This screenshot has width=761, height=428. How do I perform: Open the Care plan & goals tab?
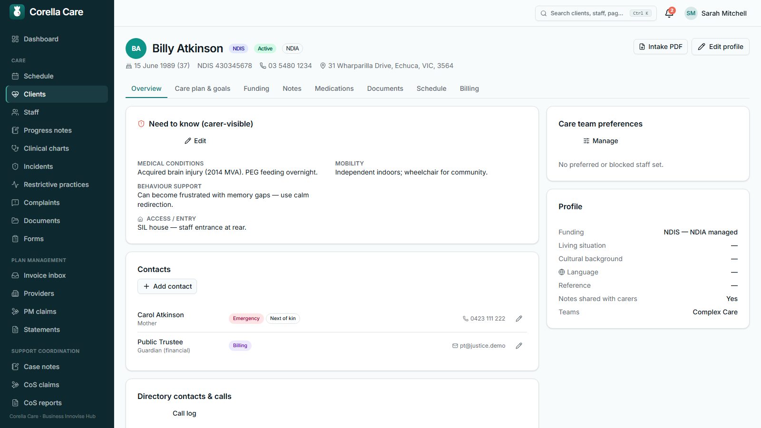(x=203, y=88)
